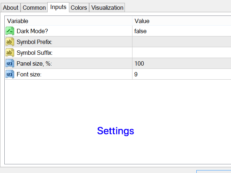Select the Inputs tab
The image size is (231, 173).
(x=58, y=7)
